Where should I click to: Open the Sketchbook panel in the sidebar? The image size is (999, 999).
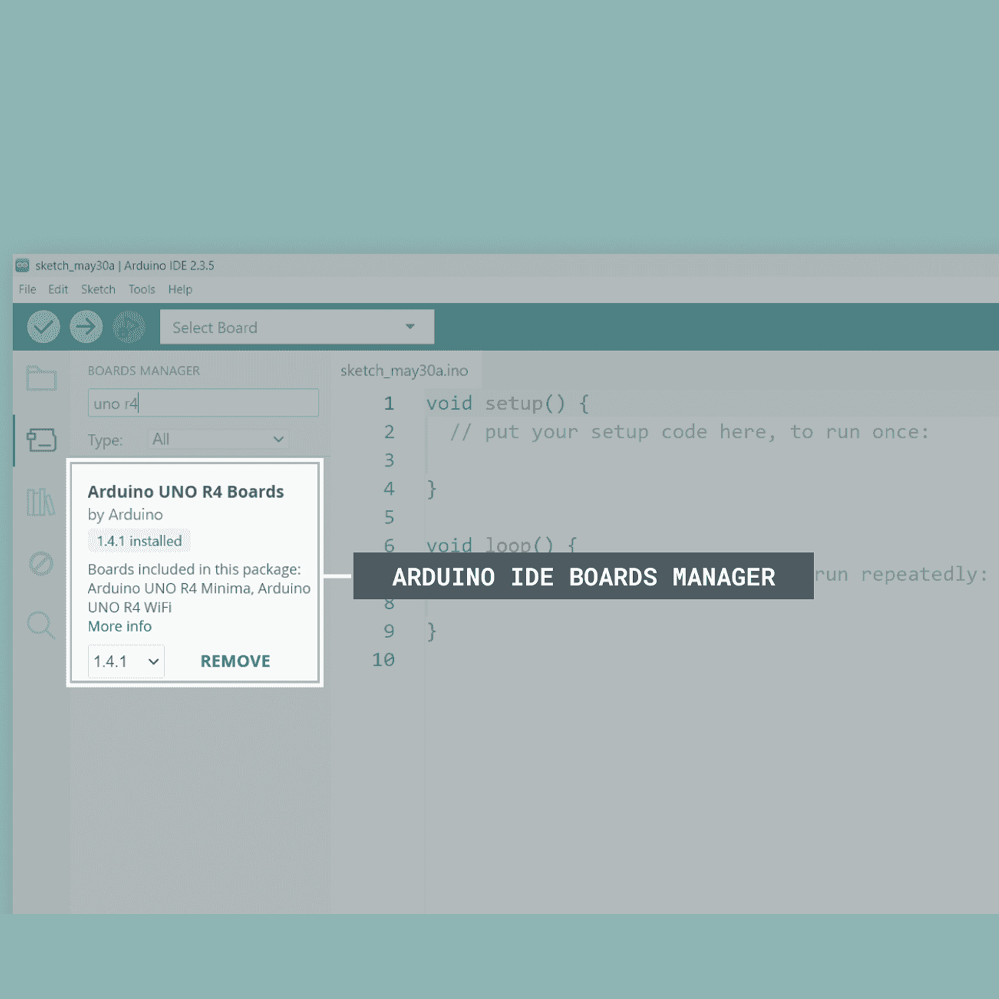(x=40, y=378)
